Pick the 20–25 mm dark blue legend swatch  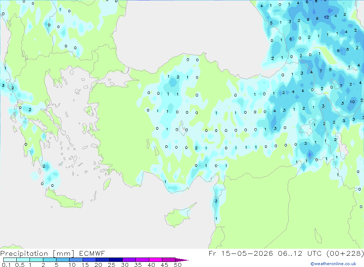tap(103, 260)
